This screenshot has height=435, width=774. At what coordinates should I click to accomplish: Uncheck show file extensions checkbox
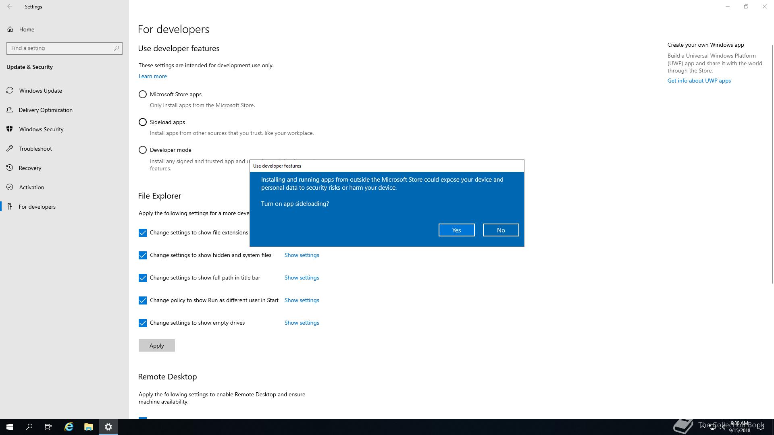(143, 233)
